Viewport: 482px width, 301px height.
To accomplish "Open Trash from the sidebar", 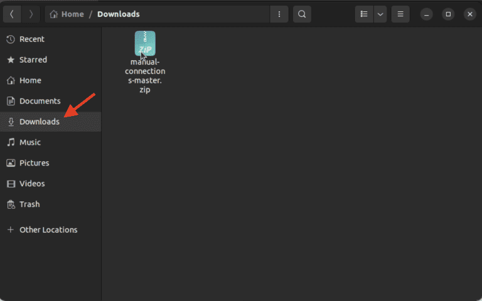I will coord(29,204).
